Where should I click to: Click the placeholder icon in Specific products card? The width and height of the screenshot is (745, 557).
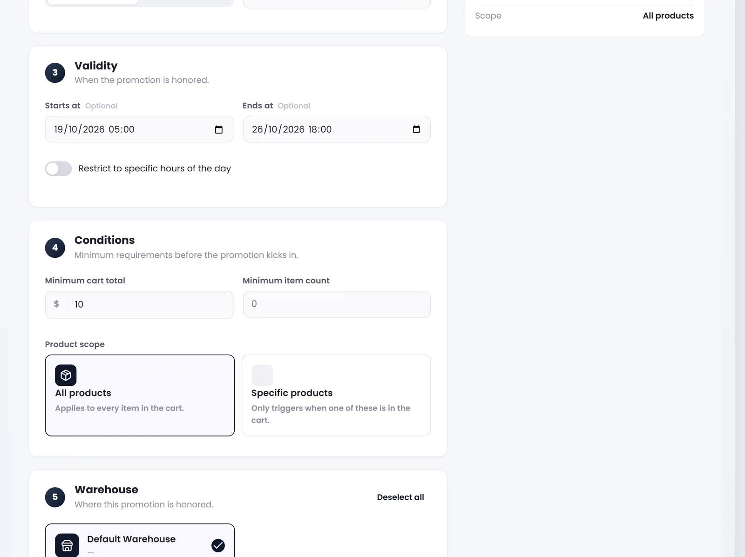[x=262, y=375]
